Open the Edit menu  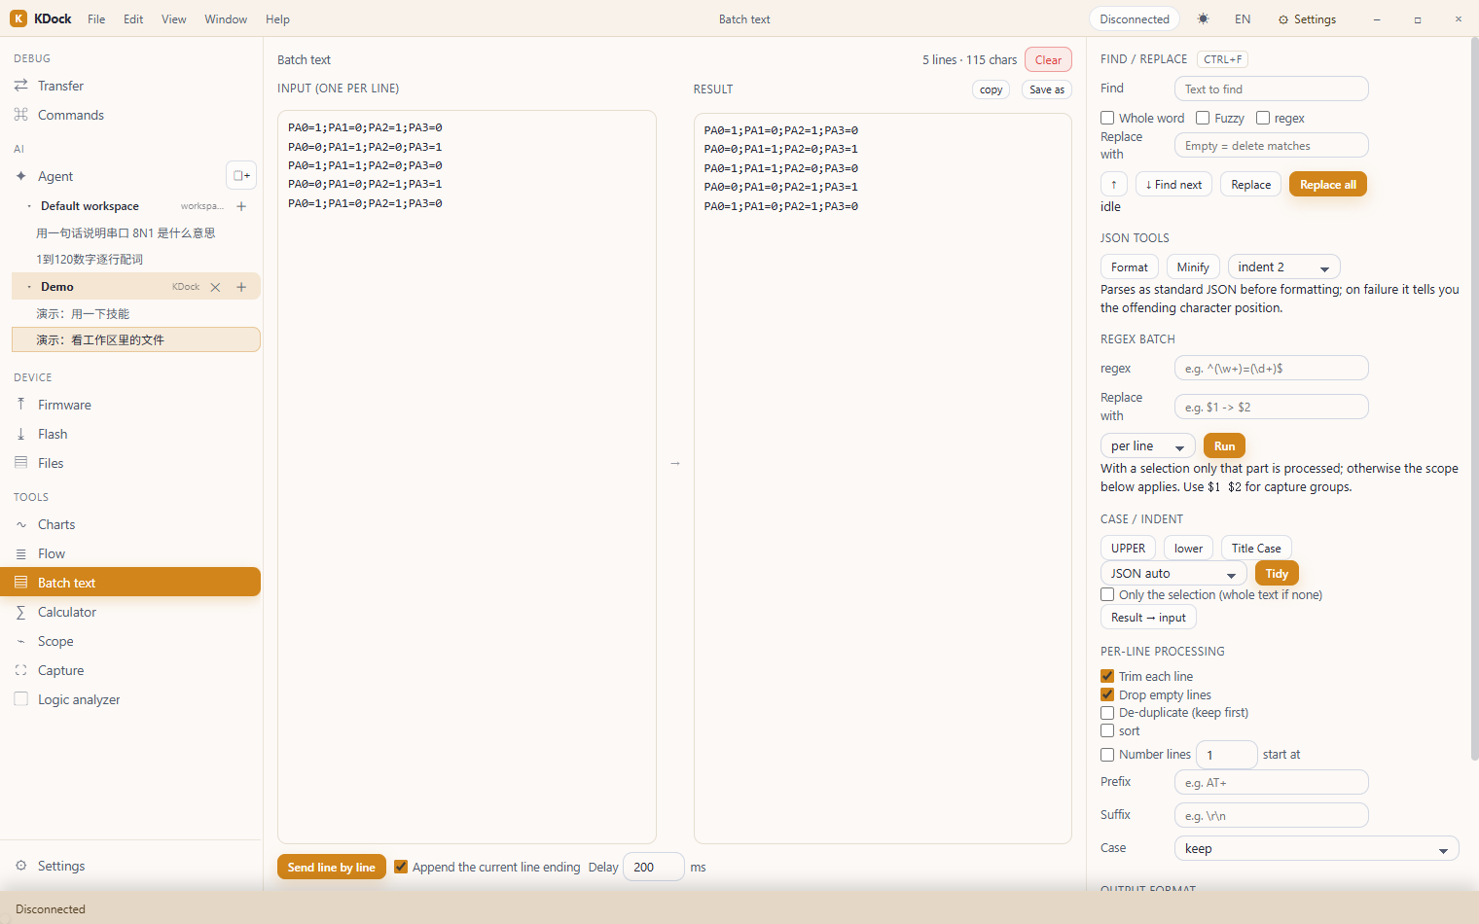(x=133, y=19)
